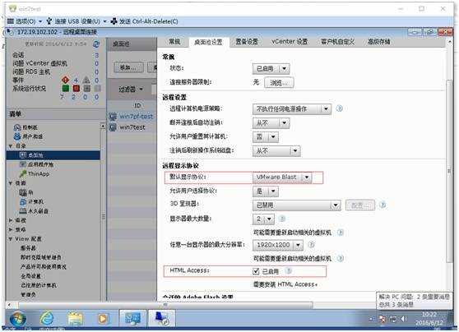
Task: Click the red system health status icon
Action: click(76, 88)
